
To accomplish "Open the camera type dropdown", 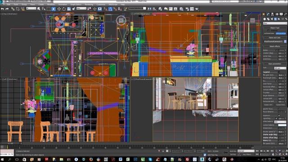I will (x=280, y=68).
